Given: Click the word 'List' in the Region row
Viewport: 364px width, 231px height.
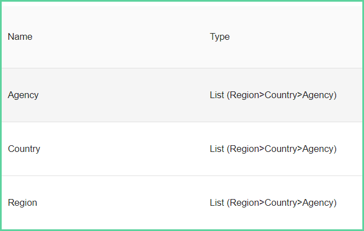Looking at the screenshot, I should (217, 202).
